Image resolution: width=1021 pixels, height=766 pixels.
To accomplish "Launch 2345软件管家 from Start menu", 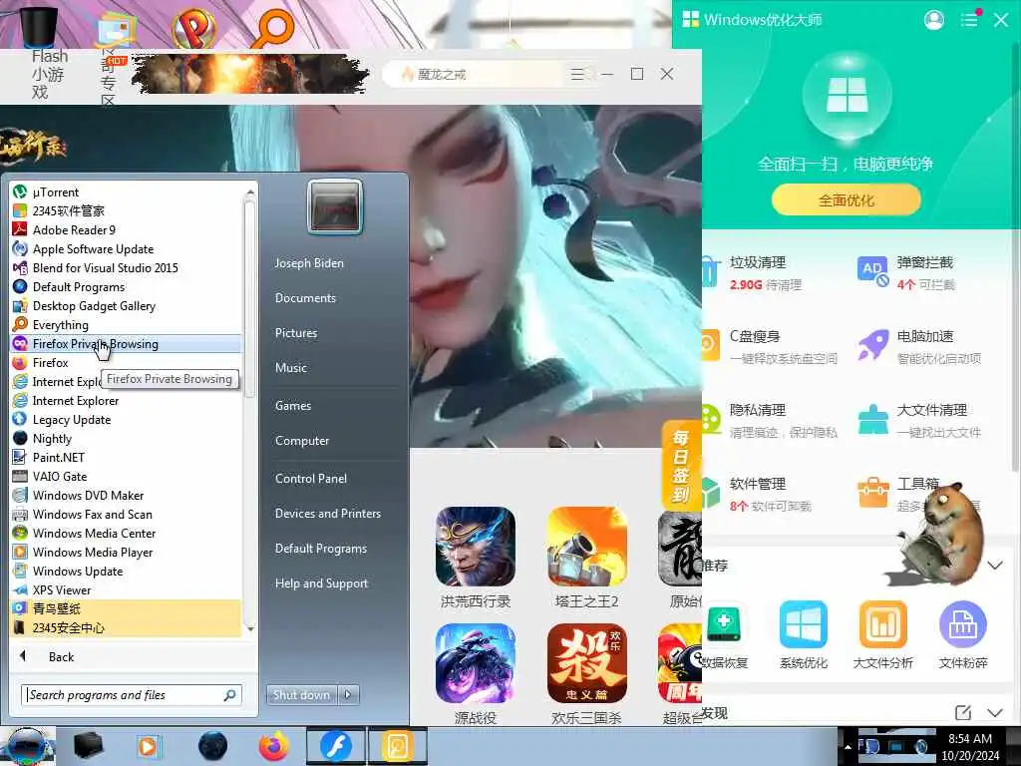I will point(126,211).
